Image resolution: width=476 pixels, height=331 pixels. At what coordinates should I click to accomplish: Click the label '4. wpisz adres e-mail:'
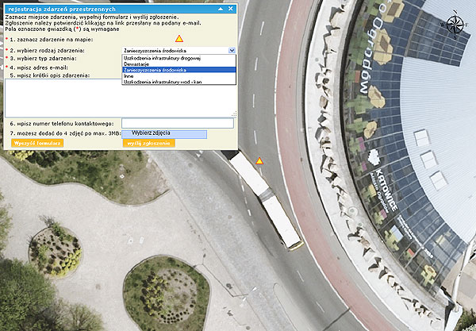click(39, 67)
